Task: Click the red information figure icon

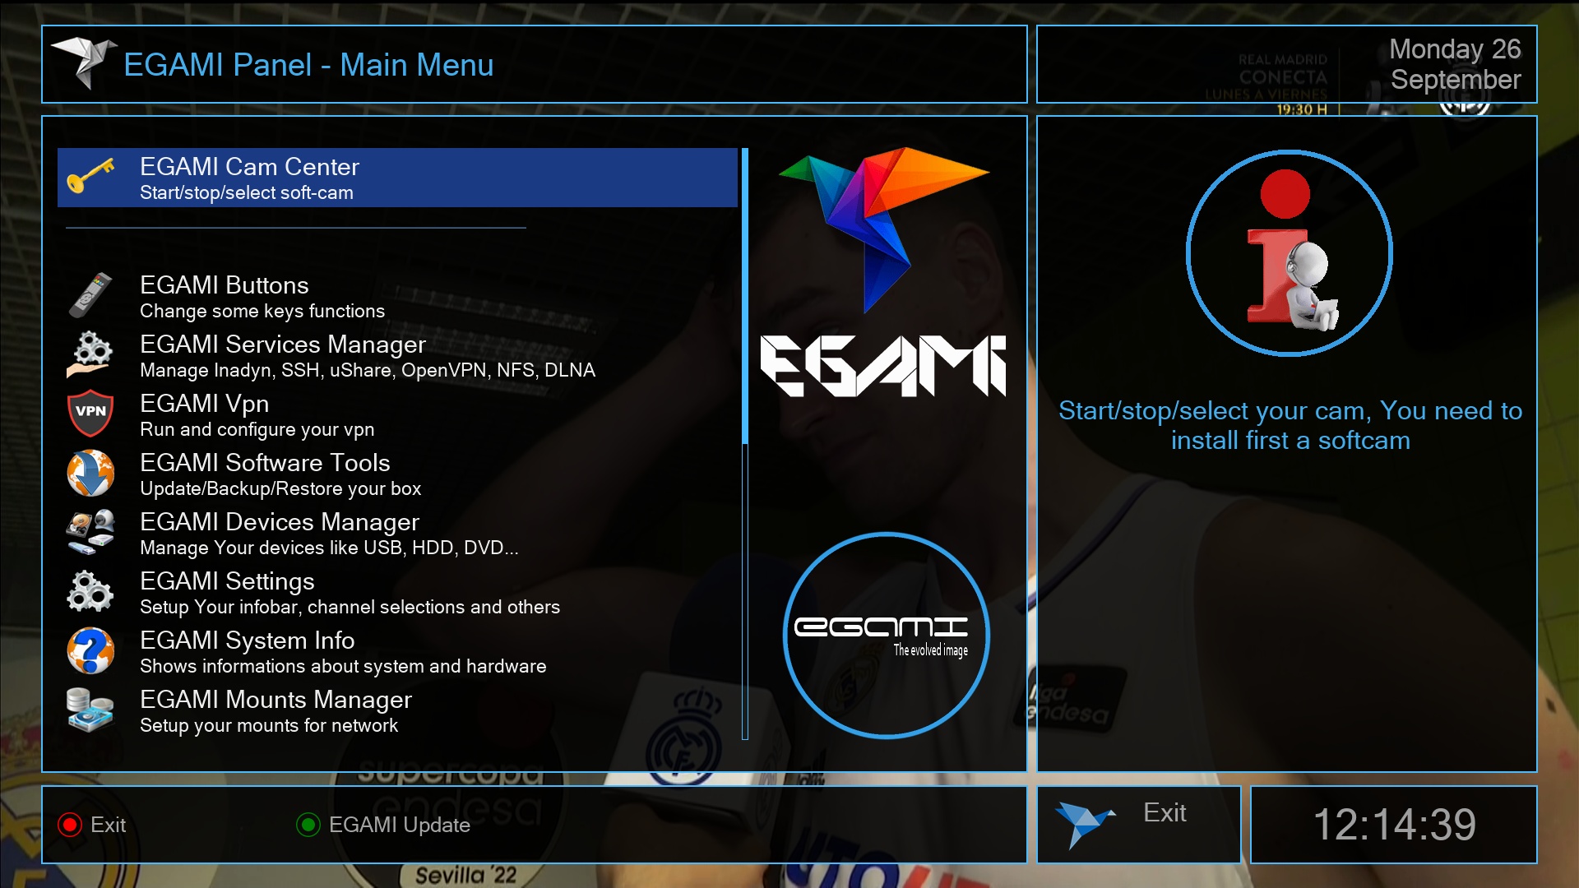Action: [x=1289, y=253]
